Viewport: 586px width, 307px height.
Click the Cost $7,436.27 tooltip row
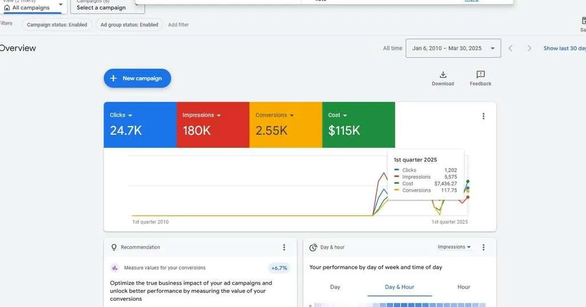coord(426,183)
